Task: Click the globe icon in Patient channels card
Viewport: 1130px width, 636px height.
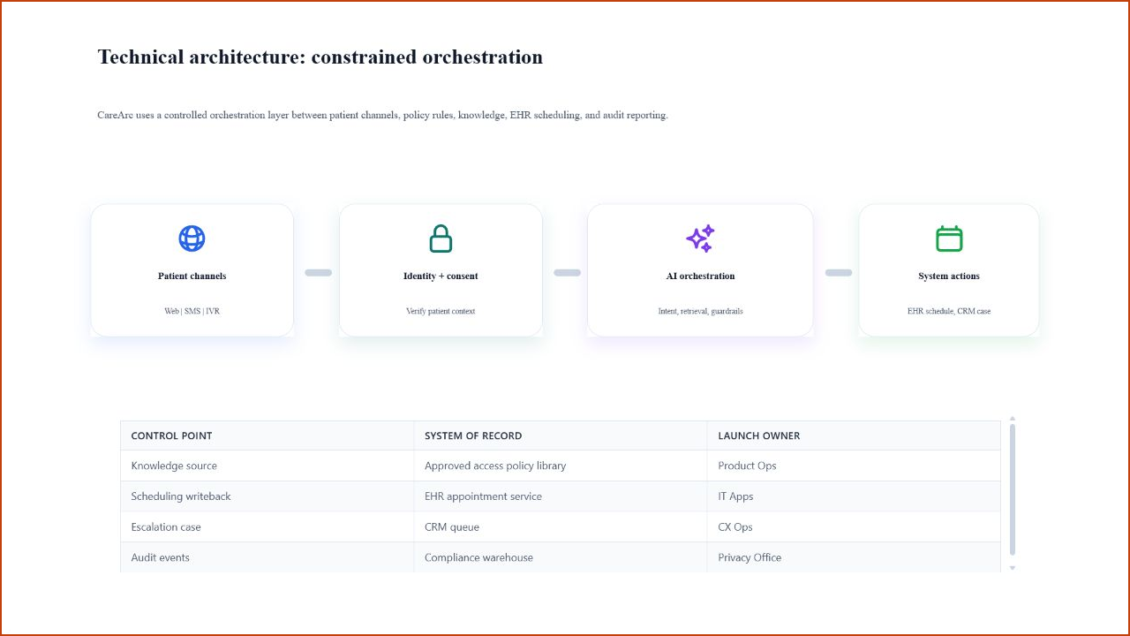Action: pyautogui.click(x=192, y=238)
